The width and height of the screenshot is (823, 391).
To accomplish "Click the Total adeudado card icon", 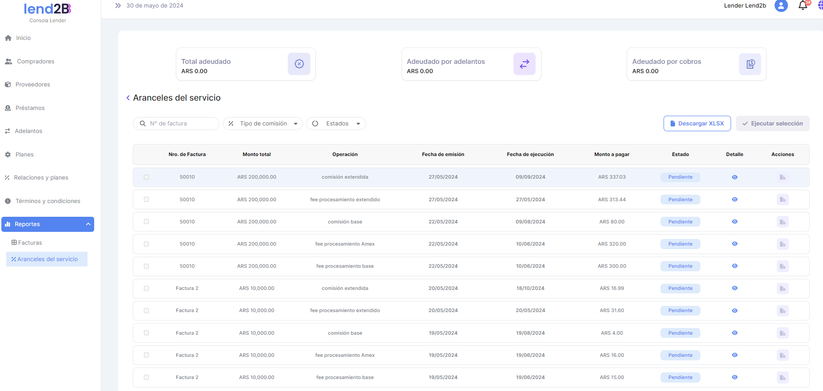I will pos(299,64).
